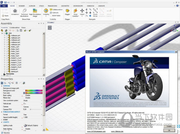Click the Undo arrow in the quick access bar
This screenshot has width=180, height=134.
(x=9, y=2)
